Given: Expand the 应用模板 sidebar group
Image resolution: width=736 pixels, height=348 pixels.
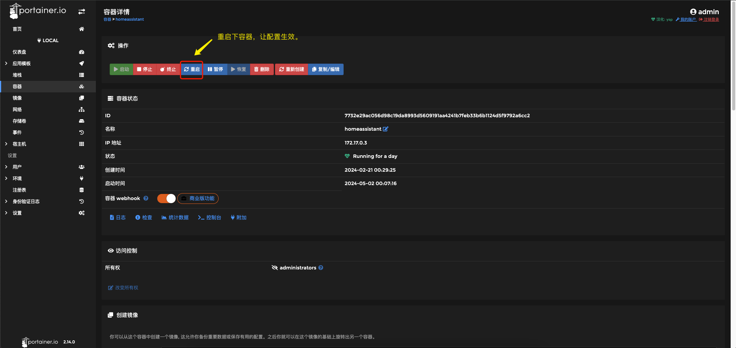Looking at the screenshot, I should pos(6,64).
